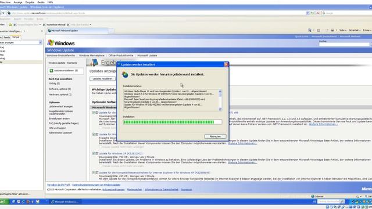Click the address bar URL field
Viewport: 372px width, 209px height.
pyautogui.click(x=156, y=13)
